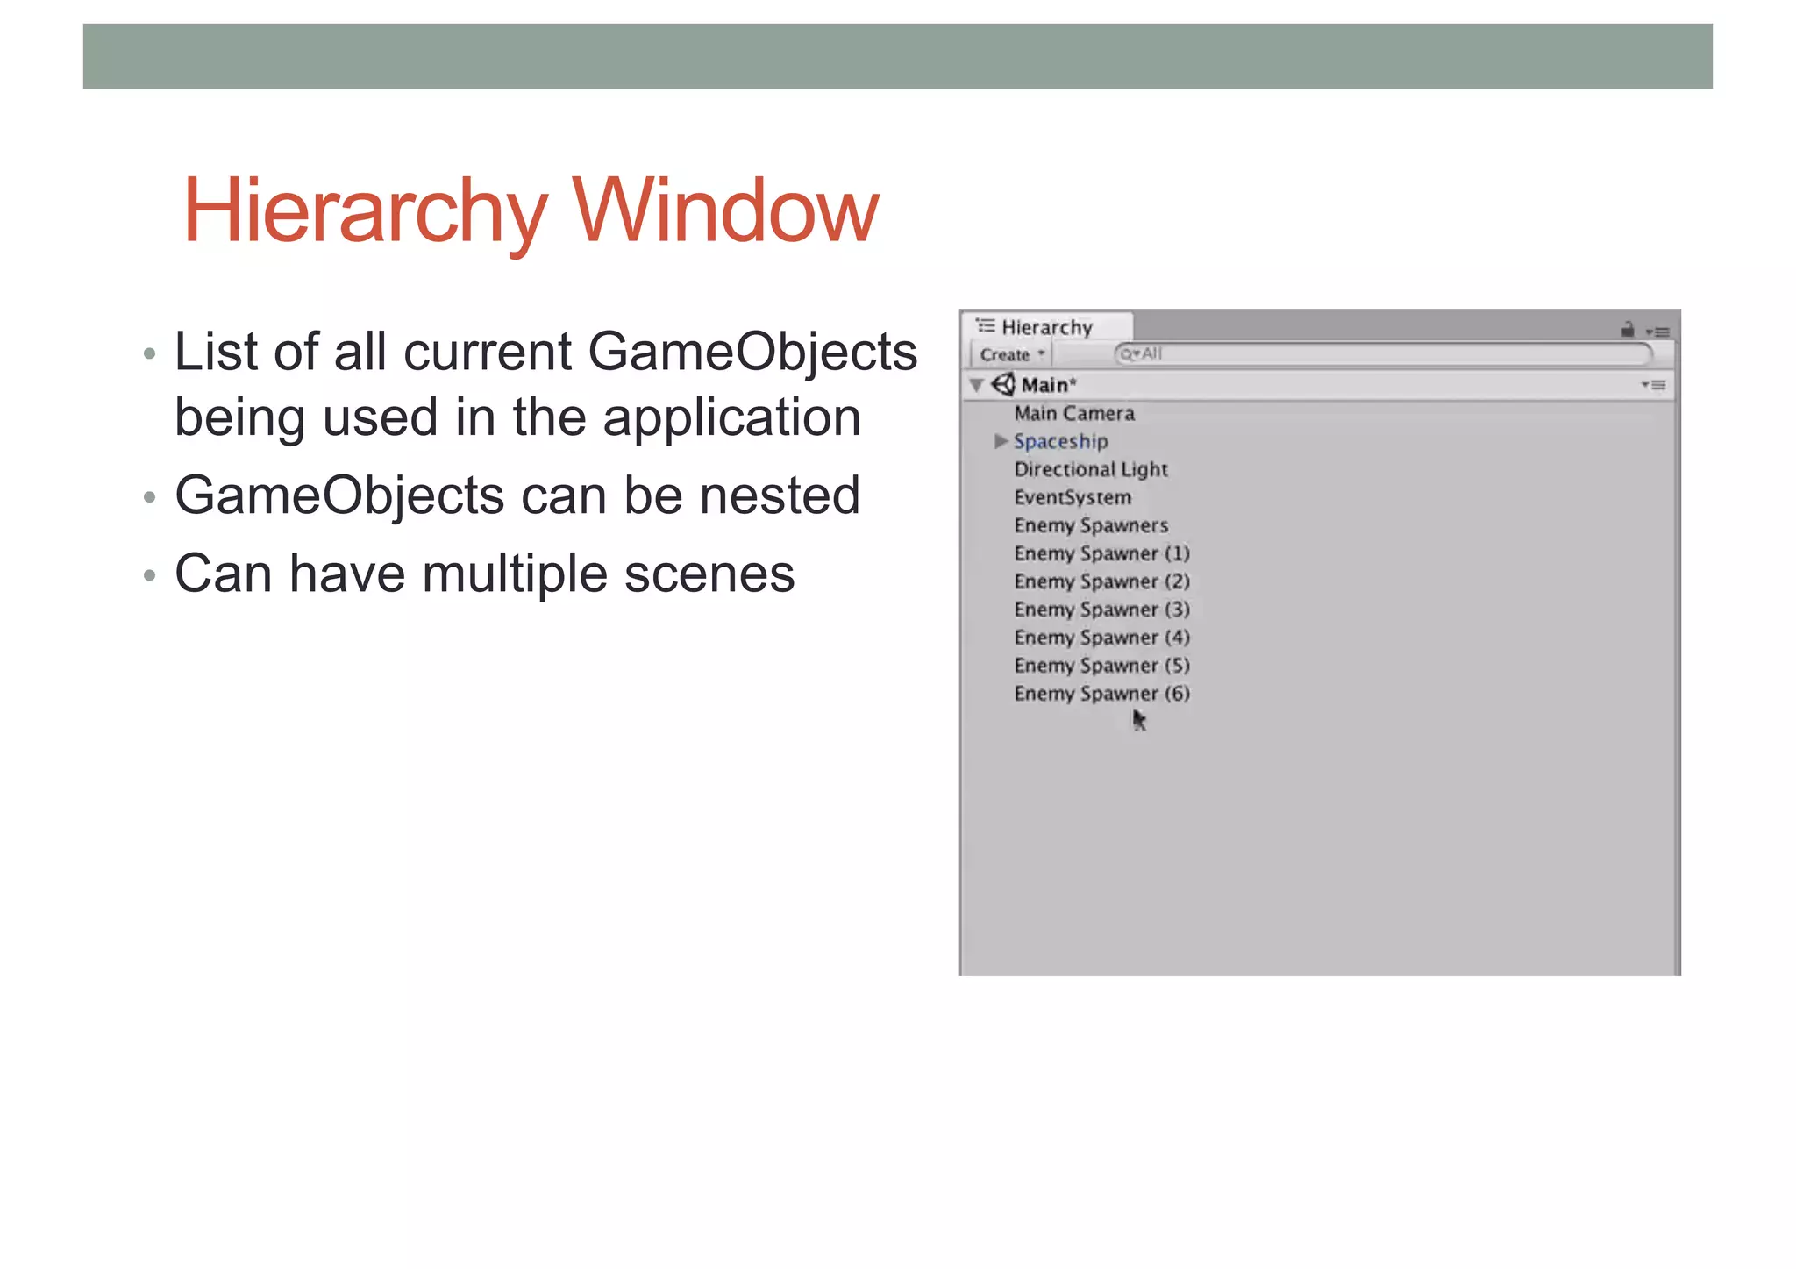Focus the Hierarchy search field
1796x1269 pixels.
coord(1383,353)
